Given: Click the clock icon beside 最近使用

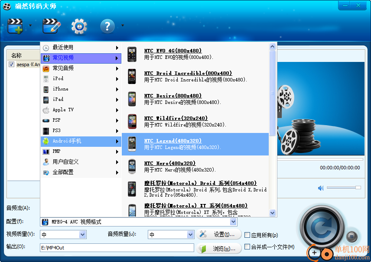Looking at the screenshot, I should pos(46,48).
